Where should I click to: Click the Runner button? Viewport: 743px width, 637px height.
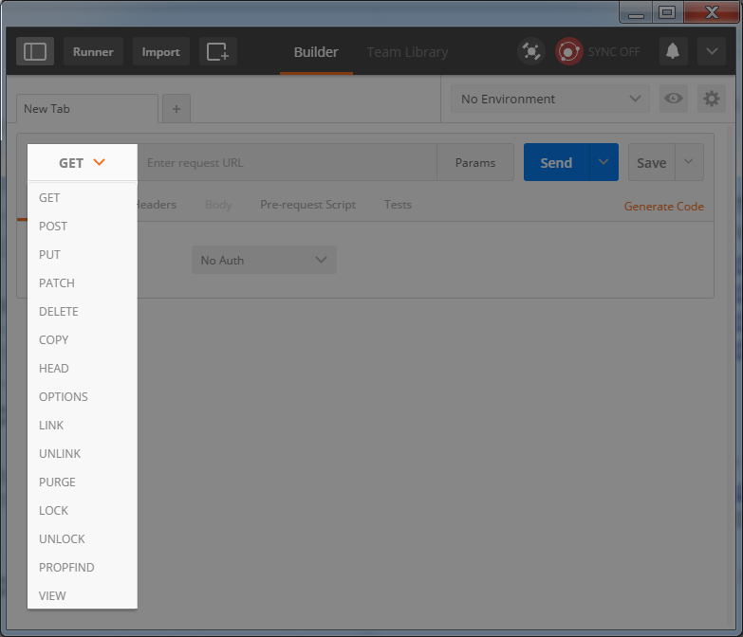(93, 51)
